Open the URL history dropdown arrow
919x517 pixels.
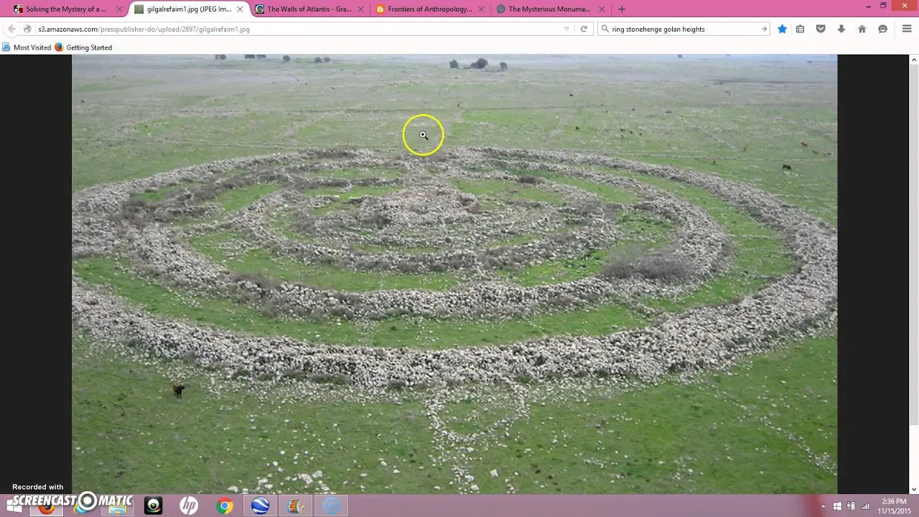[x=566, y=29]
